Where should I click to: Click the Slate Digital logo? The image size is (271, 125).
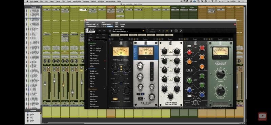(90, 31)
